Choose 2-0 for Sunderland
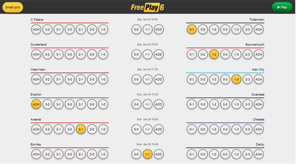 pos(92,54)
